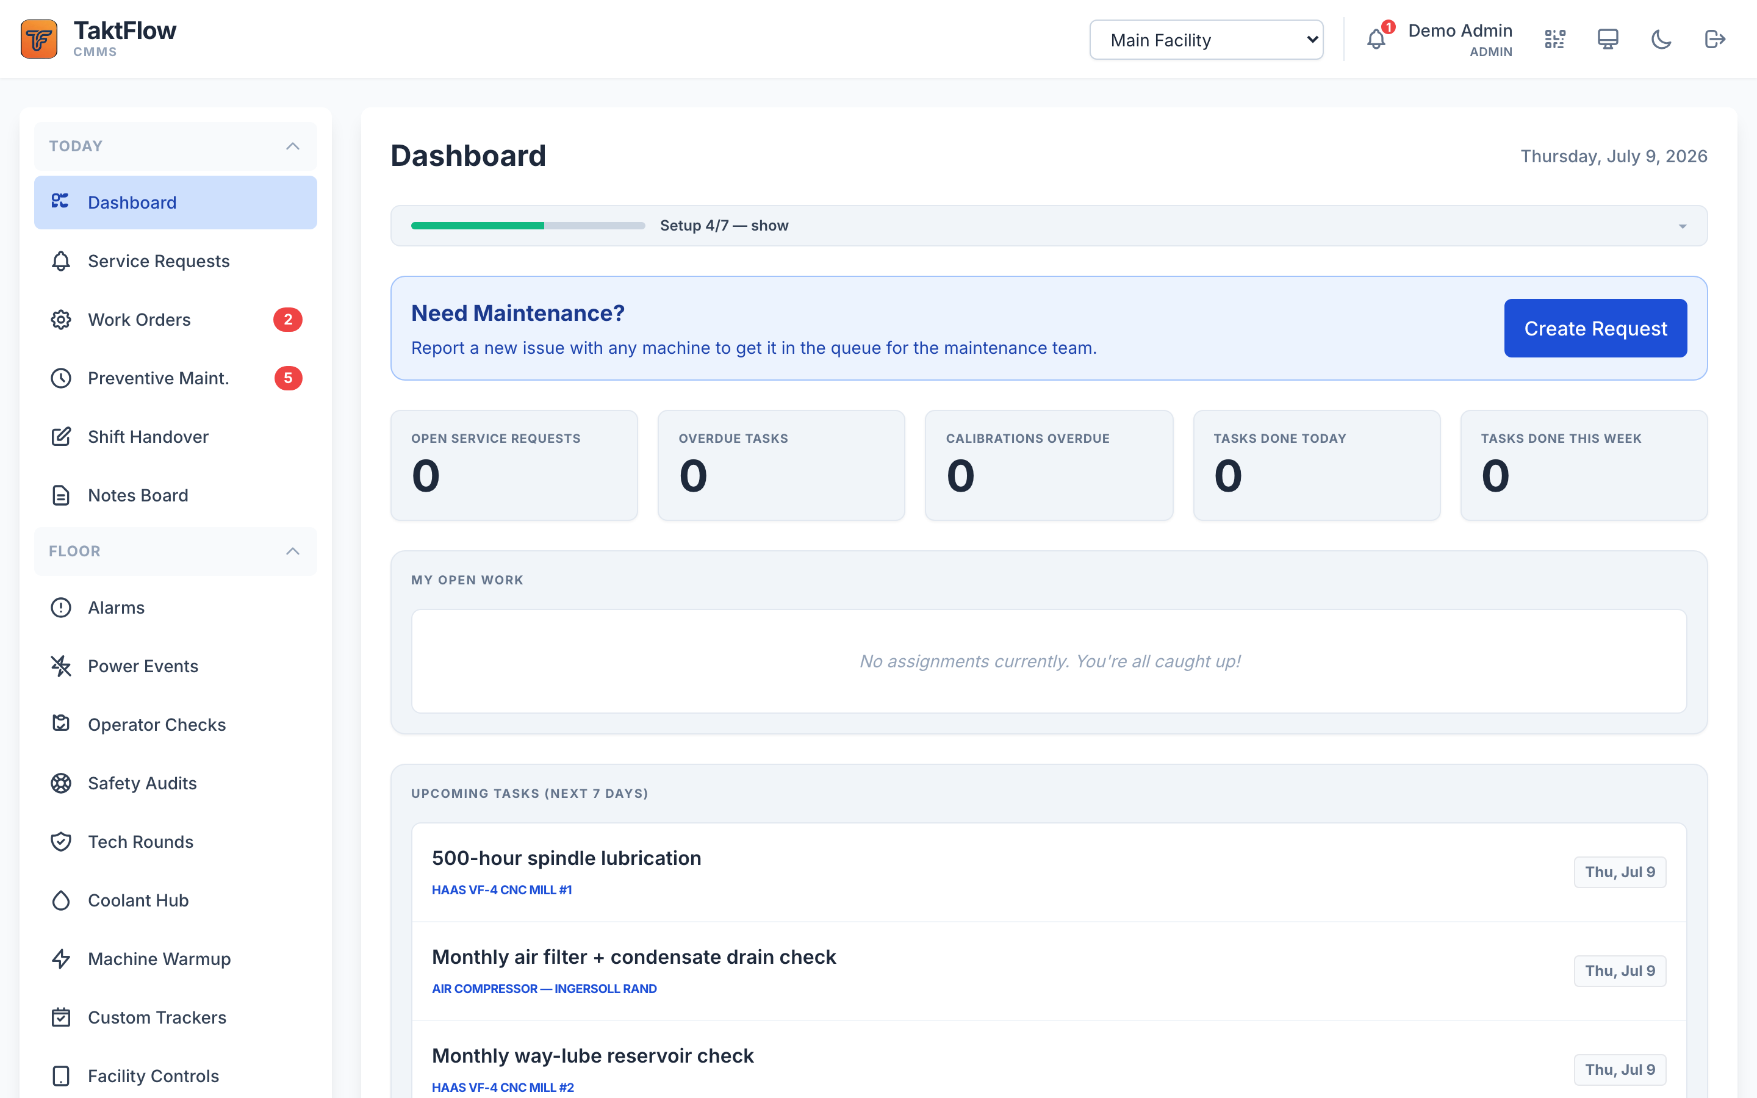Click the setup progress bar
The image size is (1757, 1098).
(528, 226)
